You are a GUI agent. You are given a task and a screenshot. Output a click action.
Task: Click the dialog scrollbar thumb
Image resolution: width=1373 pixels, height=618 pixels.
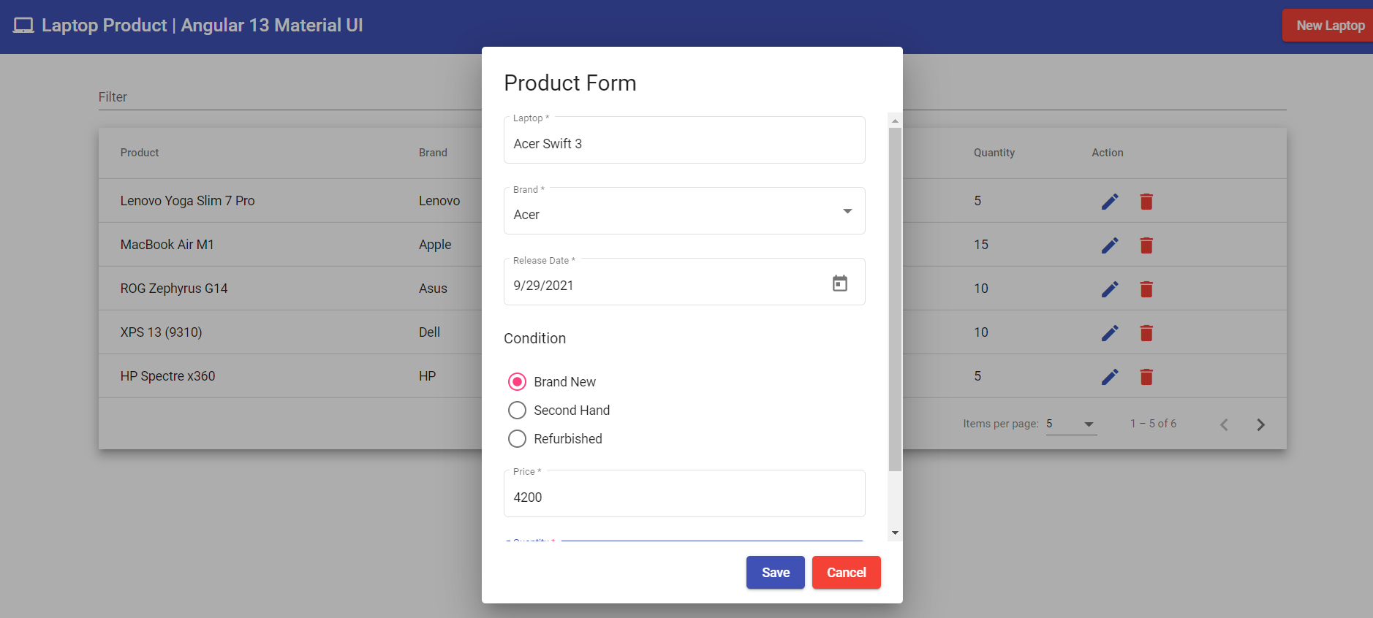895,300
